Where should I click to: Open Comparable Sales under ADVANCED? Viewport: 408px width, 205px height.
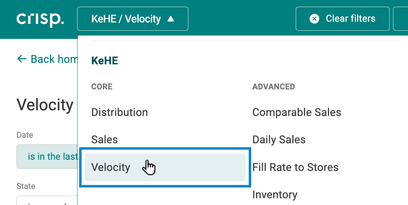pyautogui.click(x=296, y=112)
